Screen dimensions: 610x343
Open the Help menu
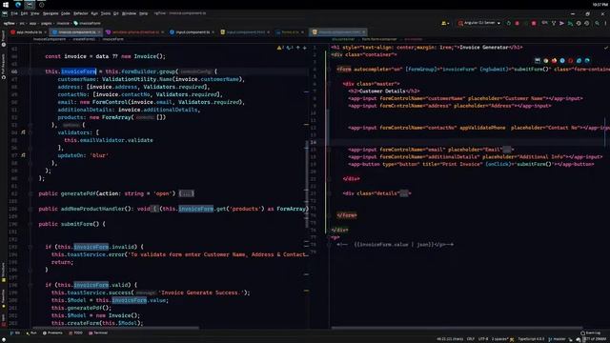click(x=144, y=13)
